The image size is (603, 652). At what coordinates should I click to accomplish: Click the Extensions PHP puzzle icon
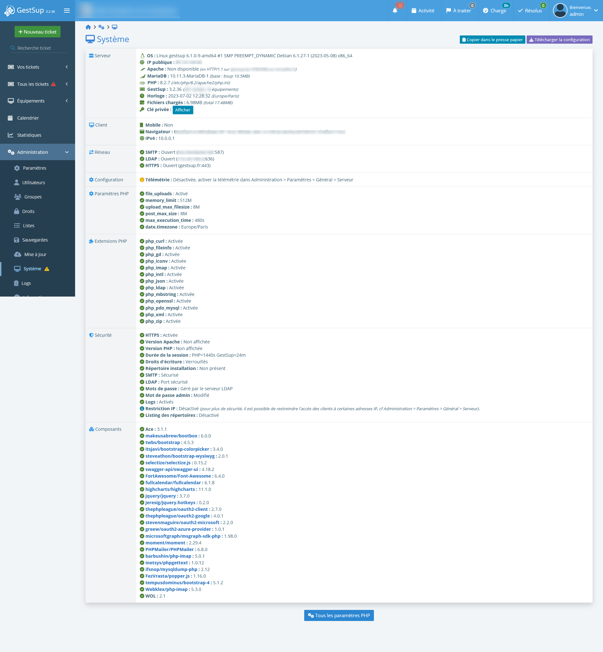91,241
